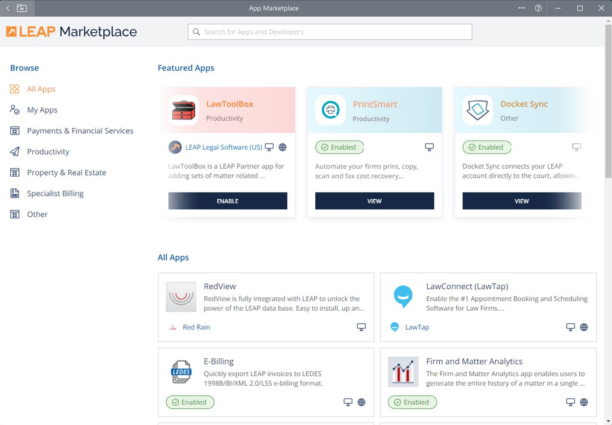
Task: Open the three-dot menu in title bar
Action: click(x=522, y=8)
